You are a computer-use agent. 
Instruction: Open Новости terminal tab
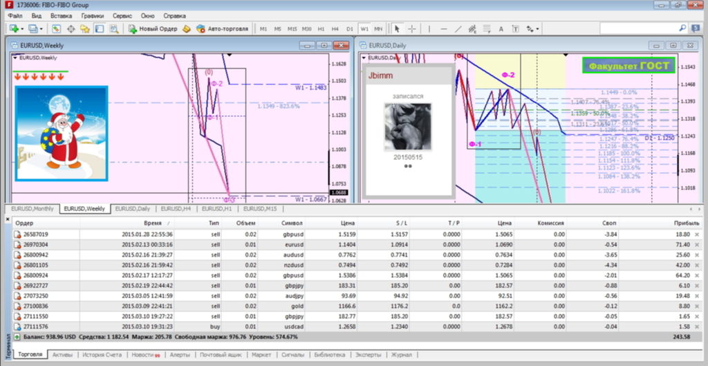(x=146, y=355)
